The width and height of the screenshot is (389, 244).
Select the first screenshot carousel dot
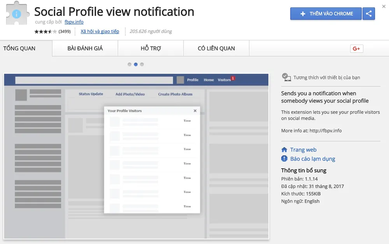[x=130, y=64]
